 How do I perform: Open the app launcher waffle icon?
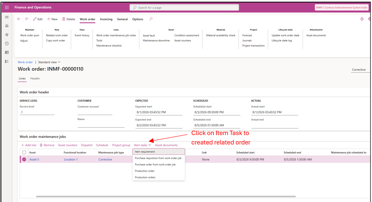pyautogui.click(x=7, y=7)
